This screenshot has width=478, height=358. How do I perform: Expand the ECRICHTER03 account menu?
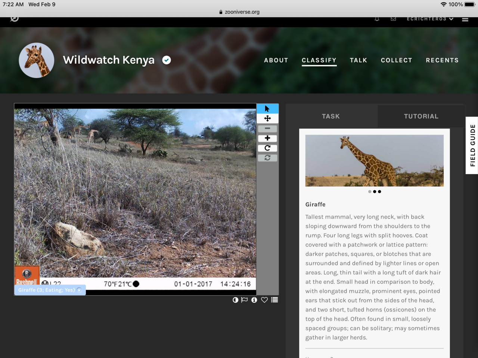coord(430,19)
